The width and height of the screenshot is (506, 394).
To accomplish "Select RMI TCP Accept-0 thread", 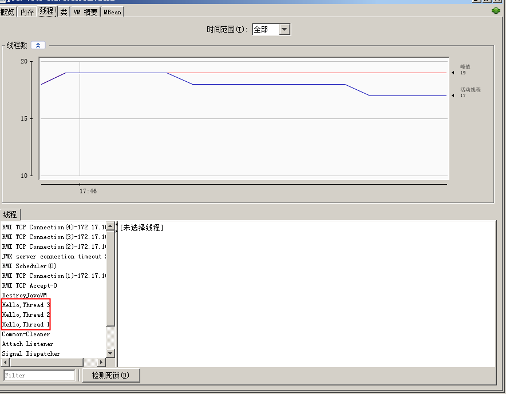I will pos(53,285).
